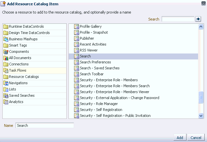Select Security - Enterprise Role - Members
The width and height of the screenshot is (207, 142).
point(133,80)
